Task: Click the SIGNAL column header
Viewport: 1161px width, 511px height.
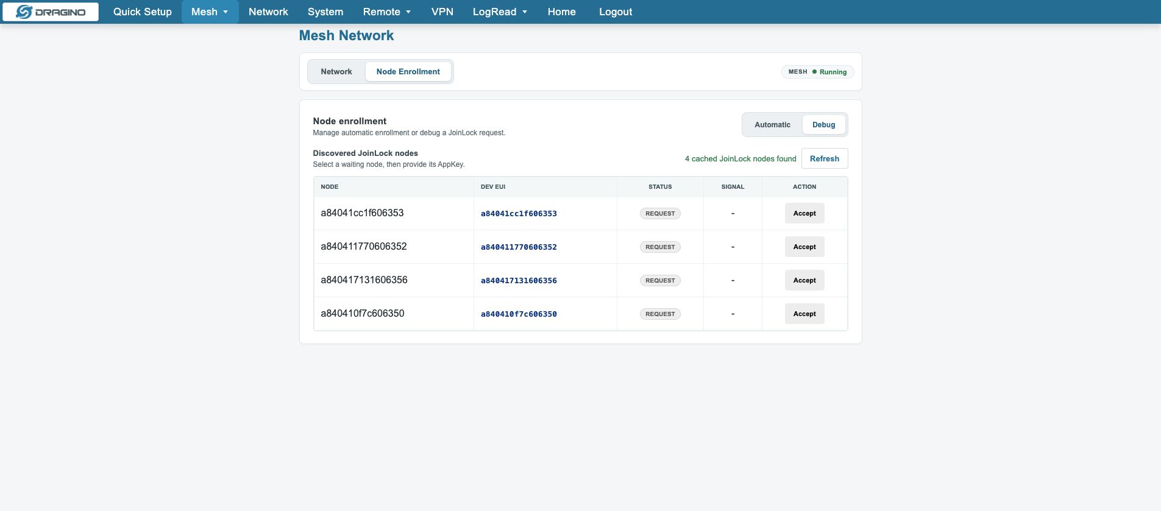Action: click(x=733, y=187)
